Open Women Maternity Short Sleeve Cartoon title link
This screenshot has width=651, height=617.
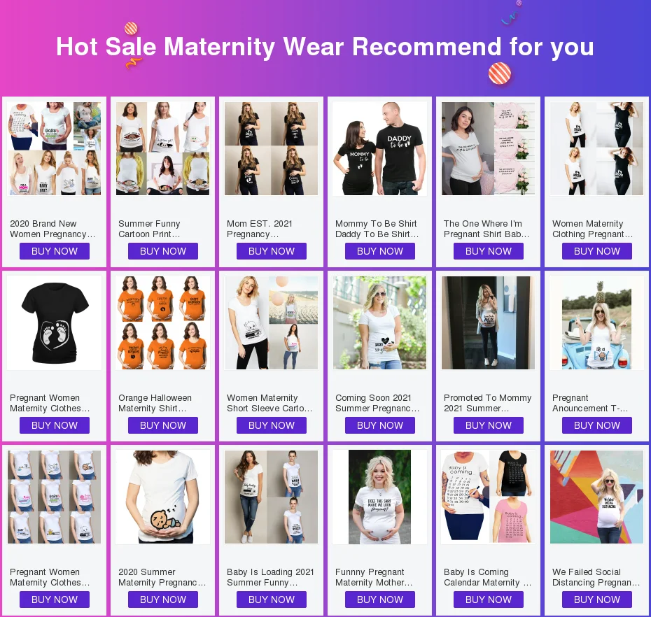tap(269, 404)
